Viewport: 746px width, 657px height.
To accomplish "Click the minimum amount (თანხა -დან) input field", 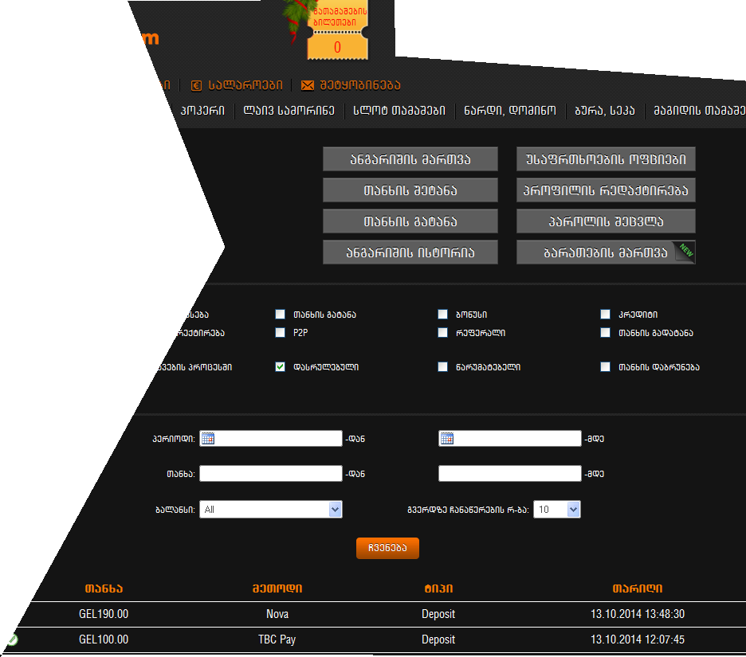I will (x=271, y=474).
